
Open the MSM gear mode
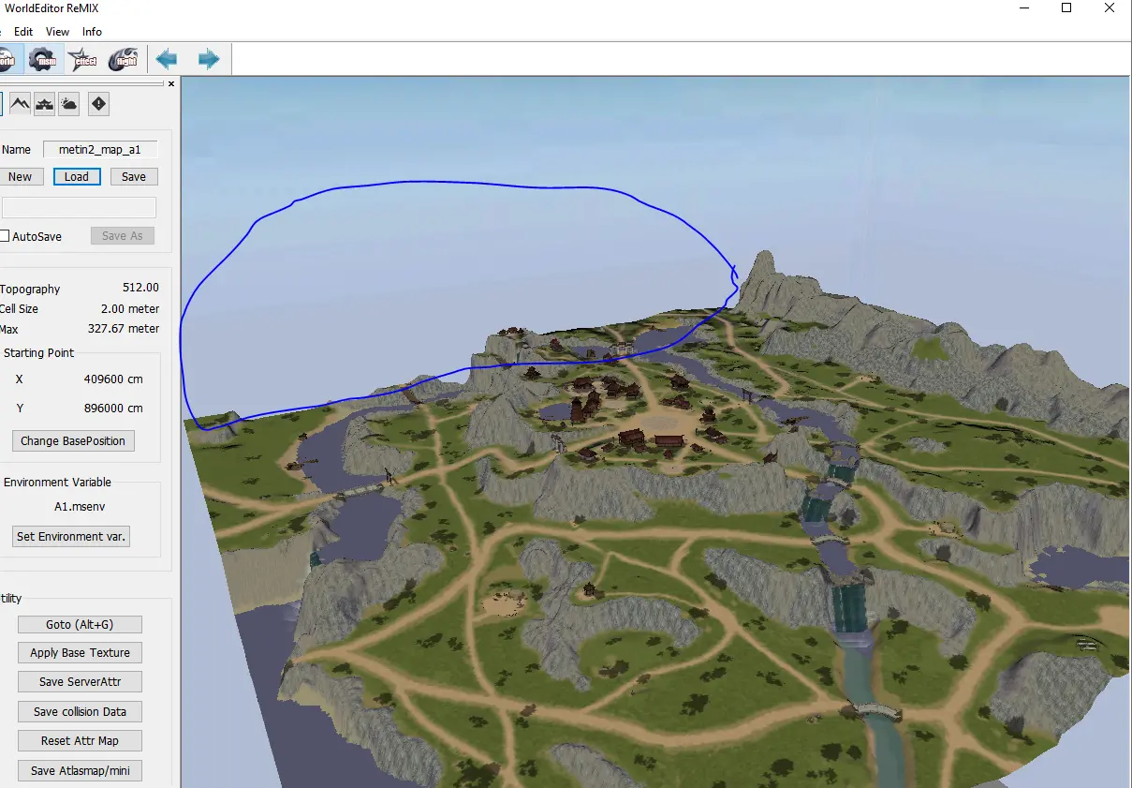click(42, 60)
